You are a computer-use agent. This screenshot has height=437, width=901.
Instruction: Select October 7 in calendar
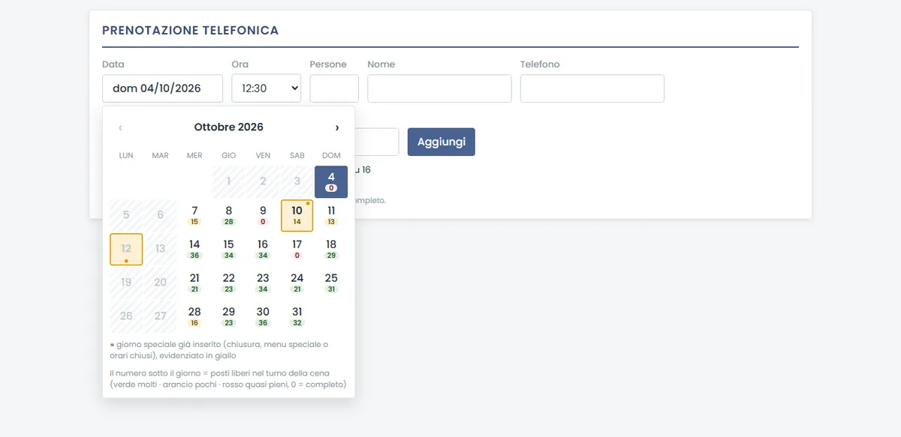tap(194, 215)
